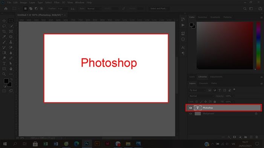The image size is (264, 148).
Task: Select the Rectangle shape tool
Action: coord(4,69)
